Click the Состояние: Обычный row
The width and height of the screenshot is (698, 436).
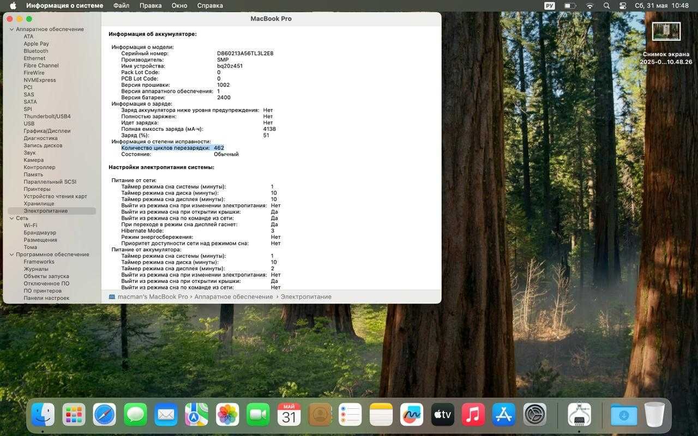[x=180, y=154]
